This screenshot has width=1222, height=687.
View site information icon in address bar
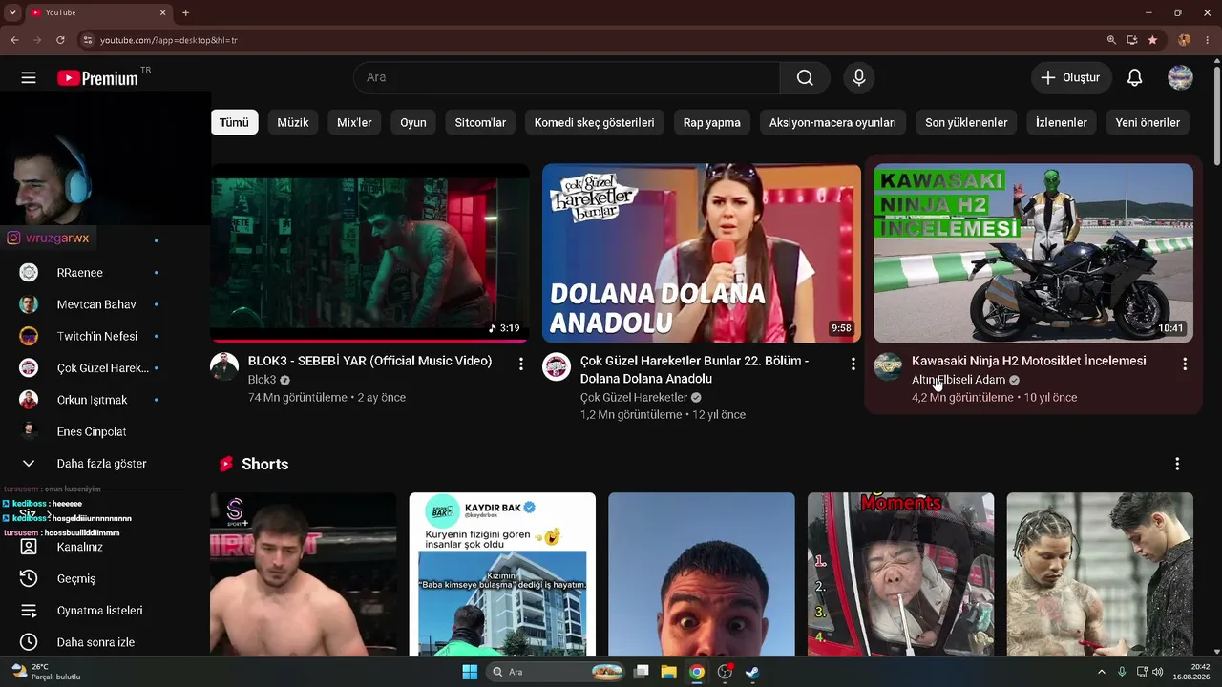[x=87, y=40]
